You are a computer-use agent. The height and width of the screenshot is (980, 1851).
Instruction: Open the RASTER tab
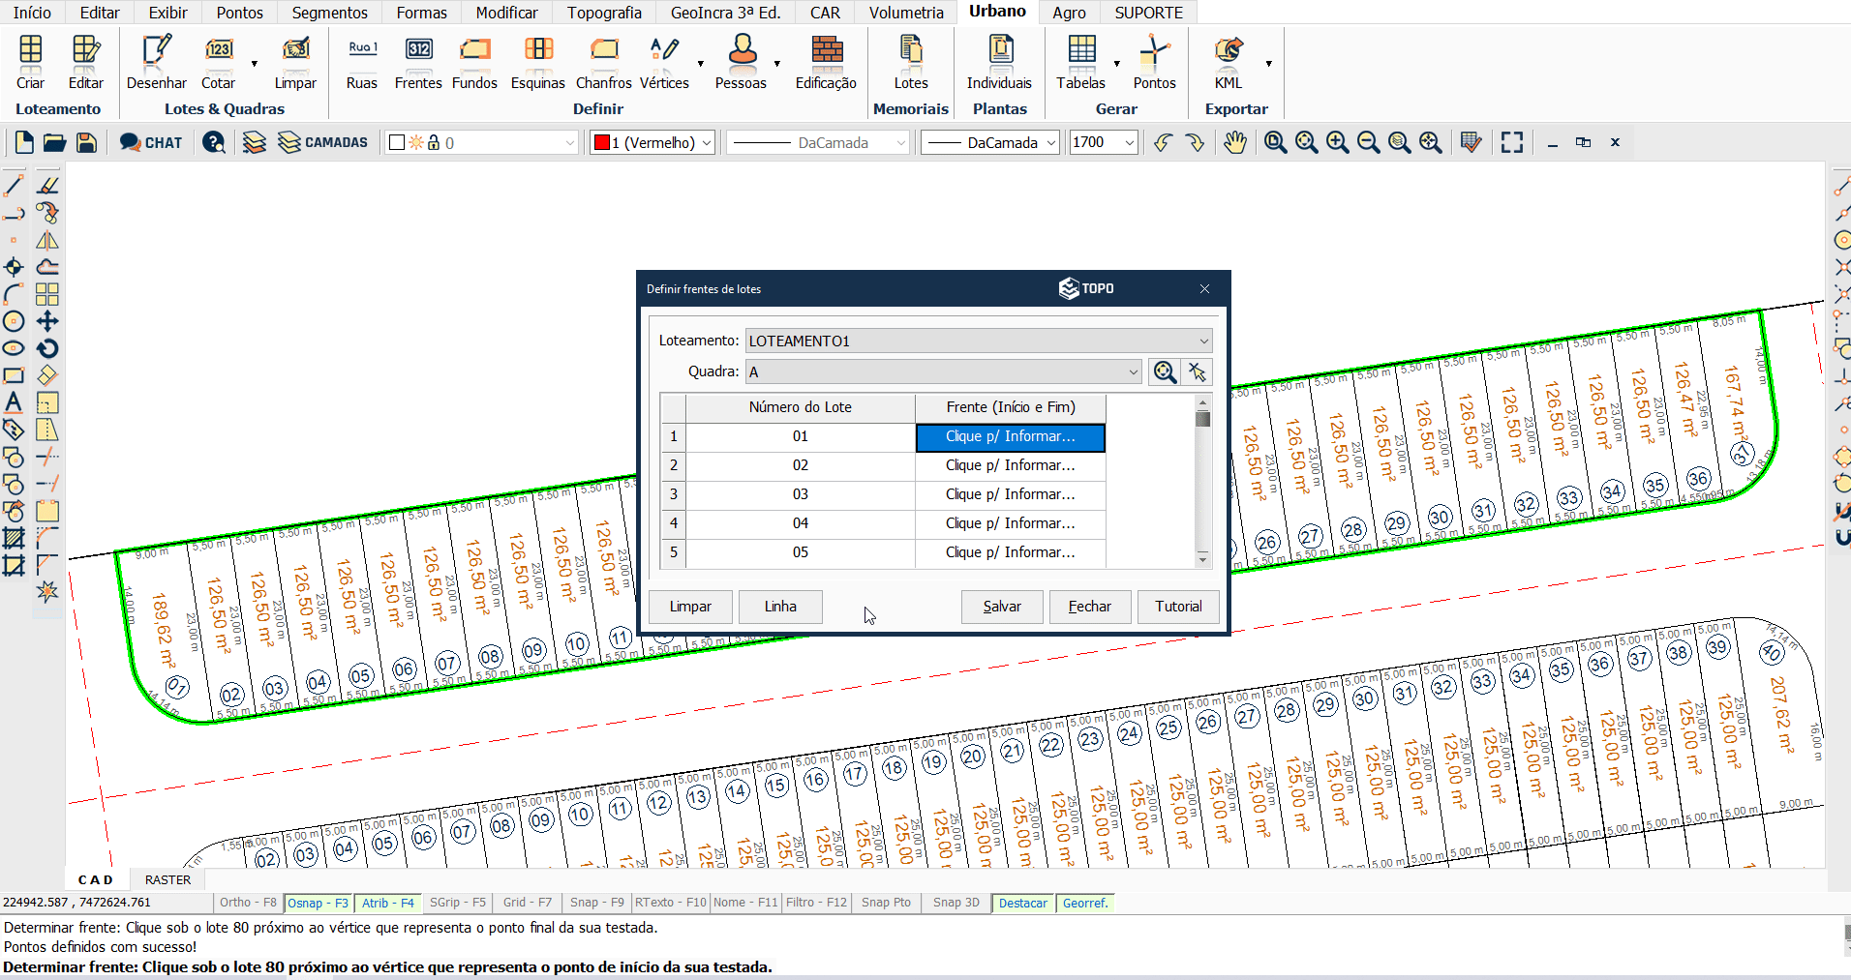167,879
